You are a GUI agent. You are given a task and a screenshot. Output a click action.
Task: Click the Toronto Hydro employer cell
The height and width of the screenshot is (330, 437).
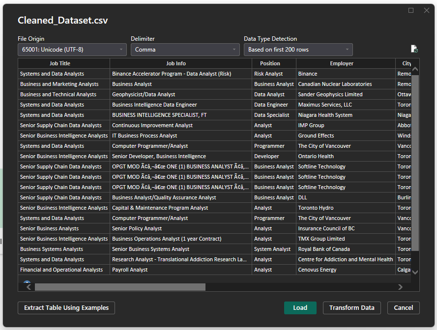click(x=346, y=208)
